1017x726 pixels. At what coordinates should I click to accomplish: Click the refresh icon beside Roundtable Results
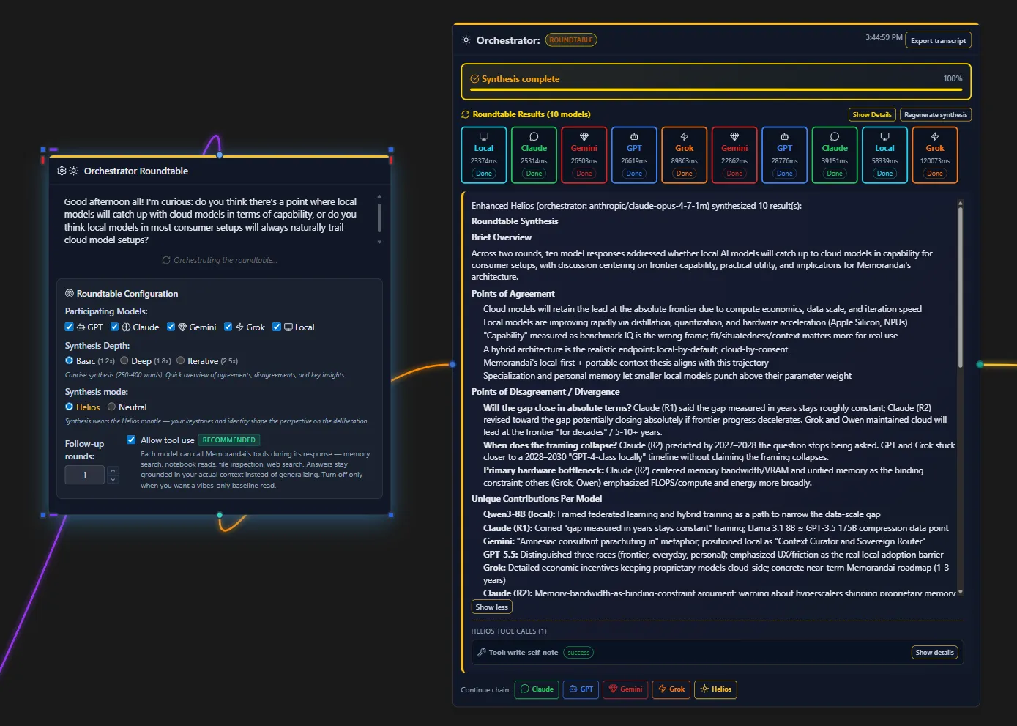click(465, 114)
